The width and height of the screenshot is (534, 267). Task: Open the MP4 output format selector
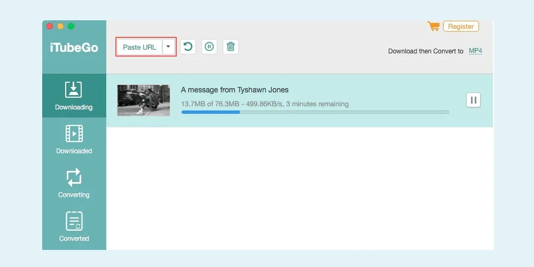[475, 51]
